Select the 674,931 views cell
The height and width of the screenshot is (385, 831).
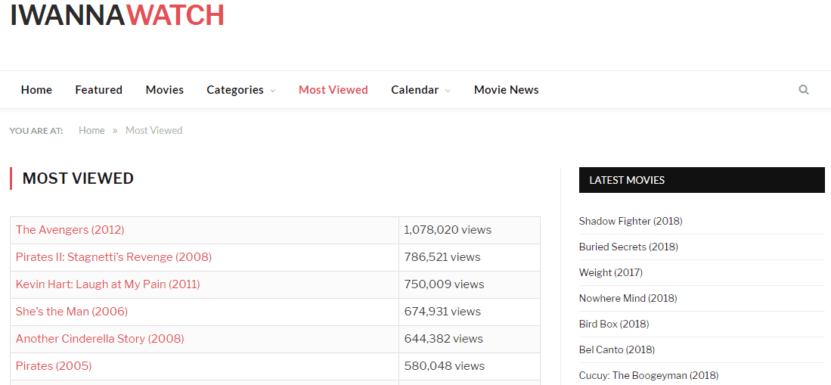click(x=470, y=312)
